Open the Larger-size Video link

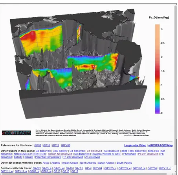(135, 145)
